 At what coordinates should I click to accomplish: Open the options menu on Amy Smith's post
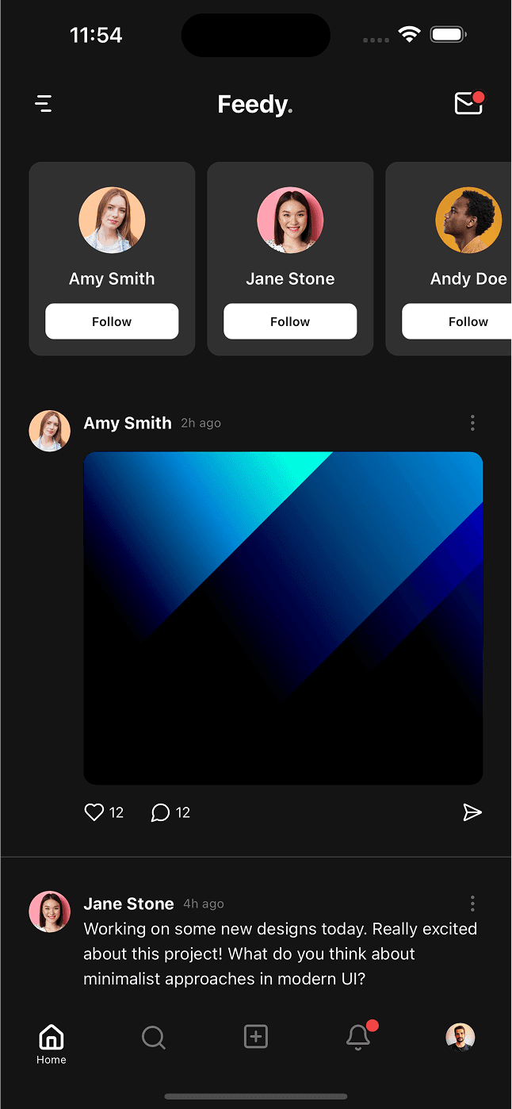(472, 423)
